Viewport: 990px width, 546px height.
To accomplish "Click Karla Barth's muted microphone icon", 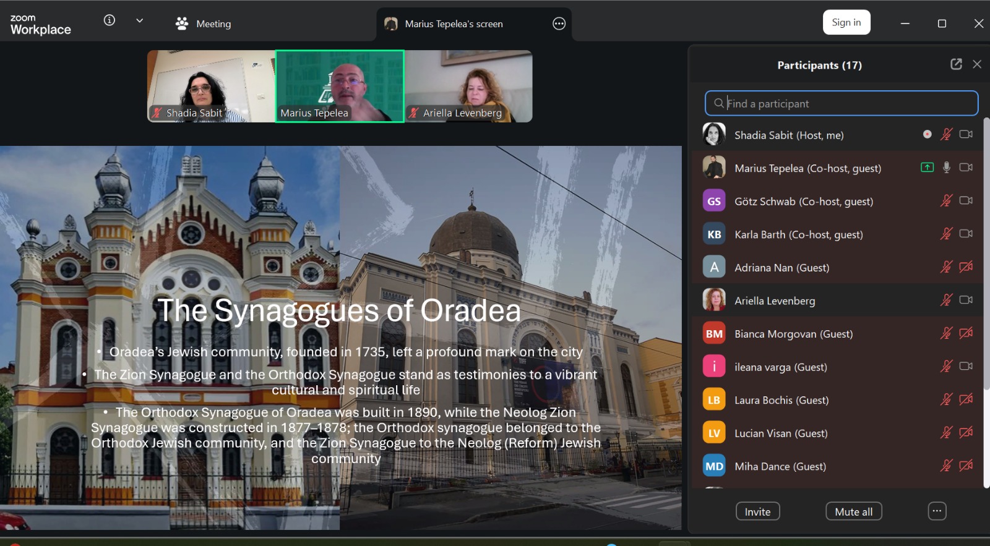I will pos(946,234).
